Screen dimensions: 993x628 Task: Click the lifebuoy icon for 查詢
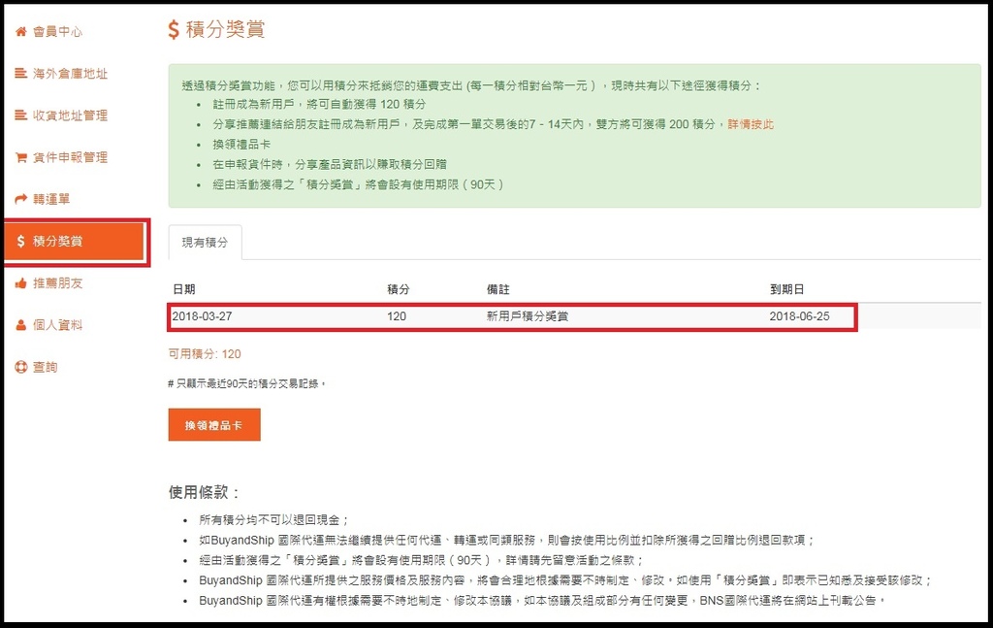tap(20, 367)
